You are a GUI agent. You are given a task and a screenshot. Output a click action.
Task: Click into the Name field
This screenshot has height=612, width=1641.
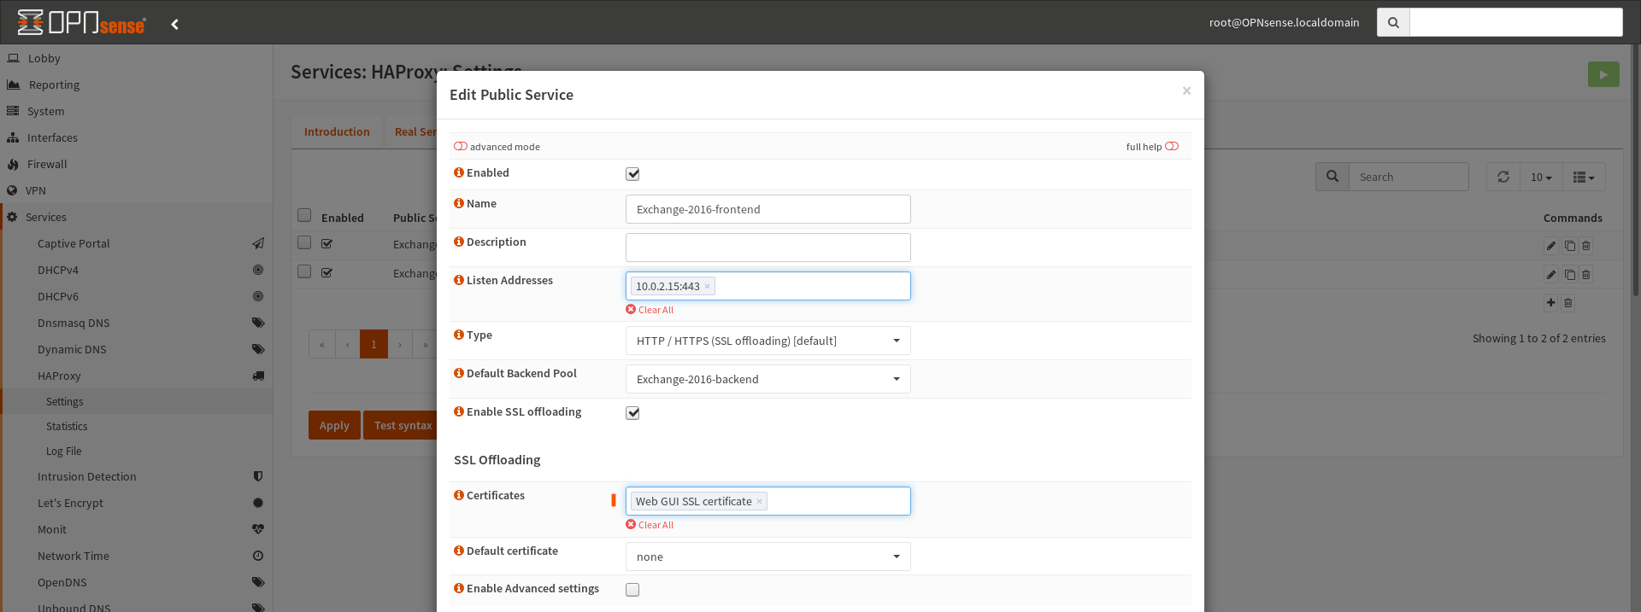(768, 209)
